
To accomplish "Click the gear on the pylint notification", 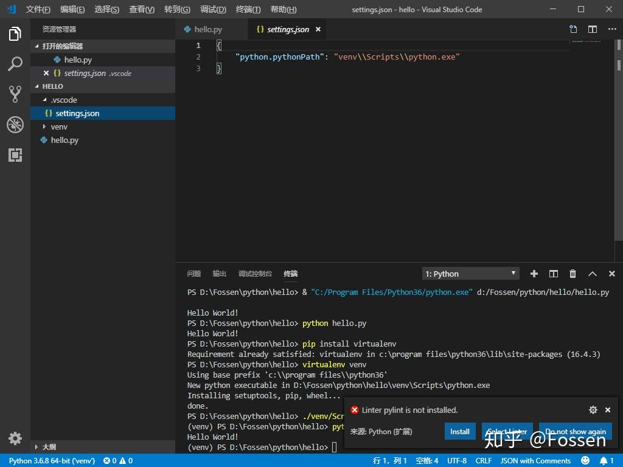I will point(593,410).
